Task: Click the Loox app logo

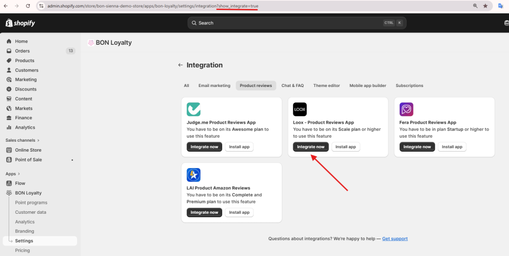Action: (x=300, y=109)
